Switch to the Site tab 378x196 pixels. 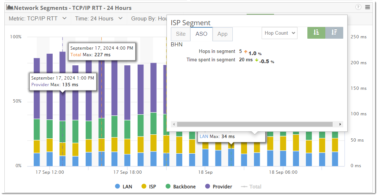click(x=181, y=34)
